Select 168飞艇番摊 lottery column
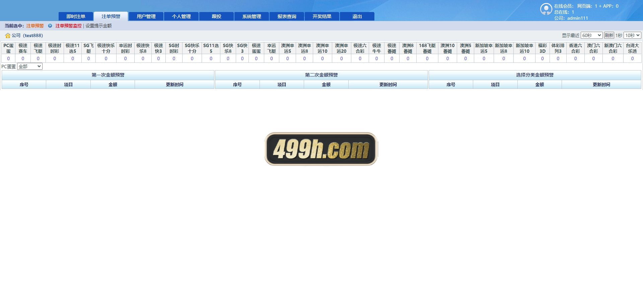Viewport: 643px width, 297px height. coord(427,48)
